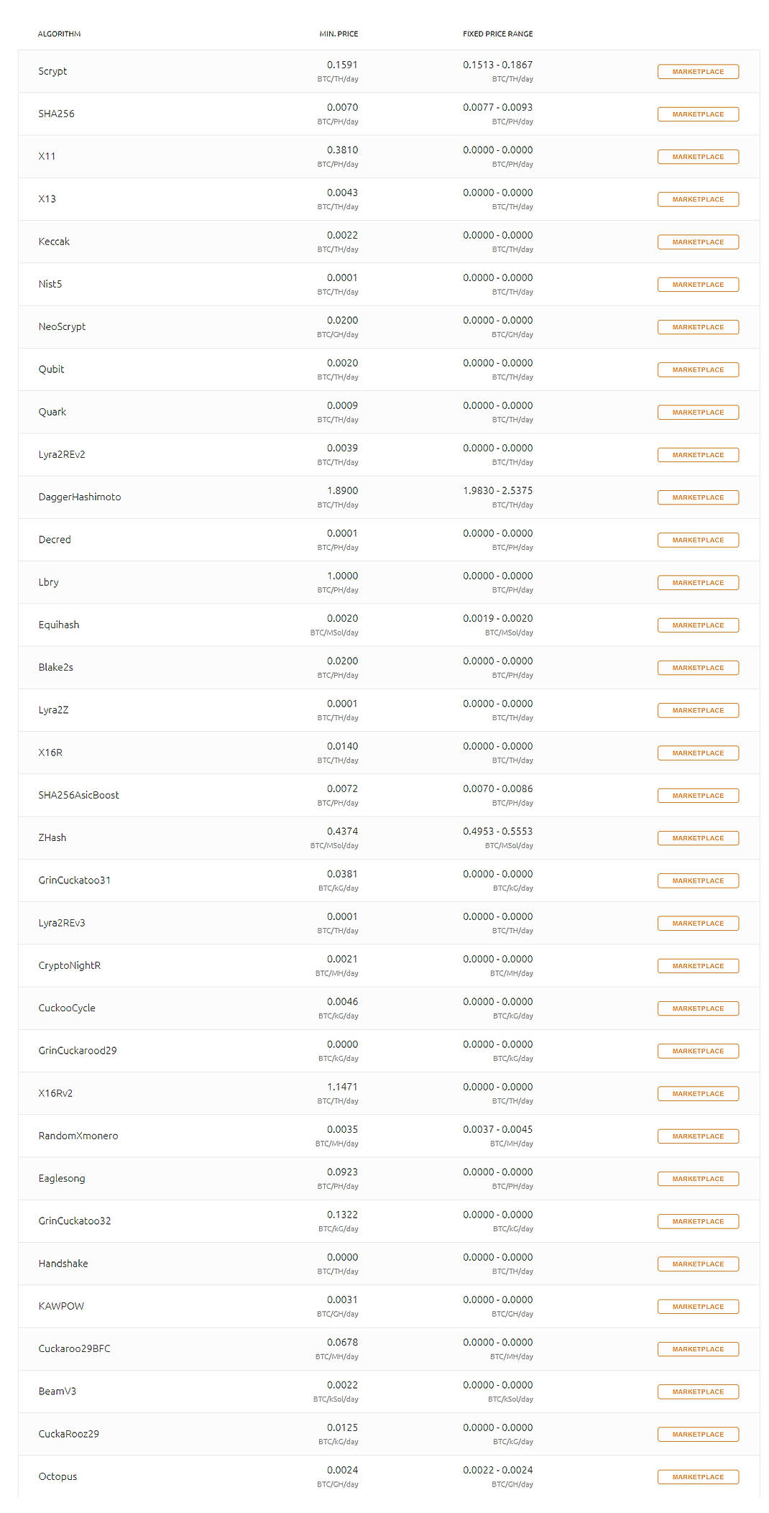The width and height of the screenshot is (769, 1513).
Task: Select the Eaglesong algorithm name
Action: click(x=61, y=1178)
